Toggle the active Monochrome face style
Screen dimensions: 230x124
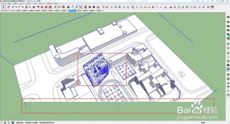228,69
